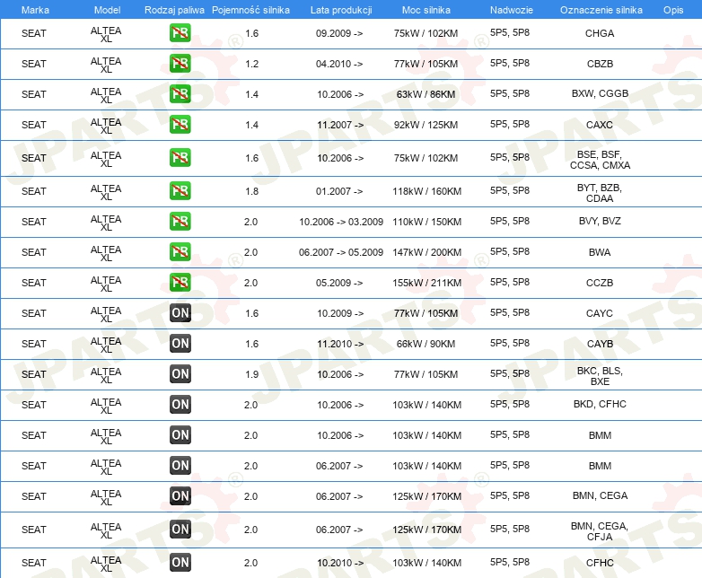702x578 pixels.
Task: Click the Marka column header
Action: pos(35,10)
